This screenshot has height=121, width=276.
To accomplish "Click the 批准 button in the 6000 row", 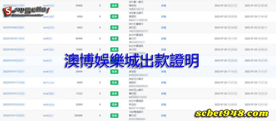I will pyautogui.click(x=114, y=83).
